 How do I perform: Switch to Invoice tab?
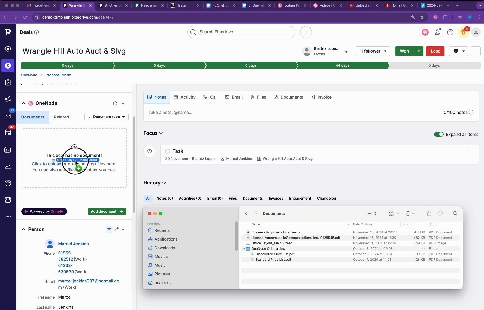click(321, 97)
